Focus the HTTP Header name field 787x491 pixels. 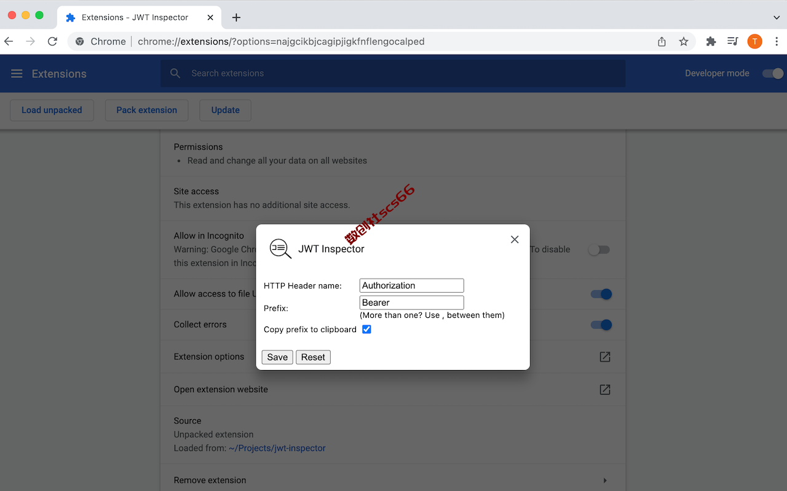click(x=411, y=285)
